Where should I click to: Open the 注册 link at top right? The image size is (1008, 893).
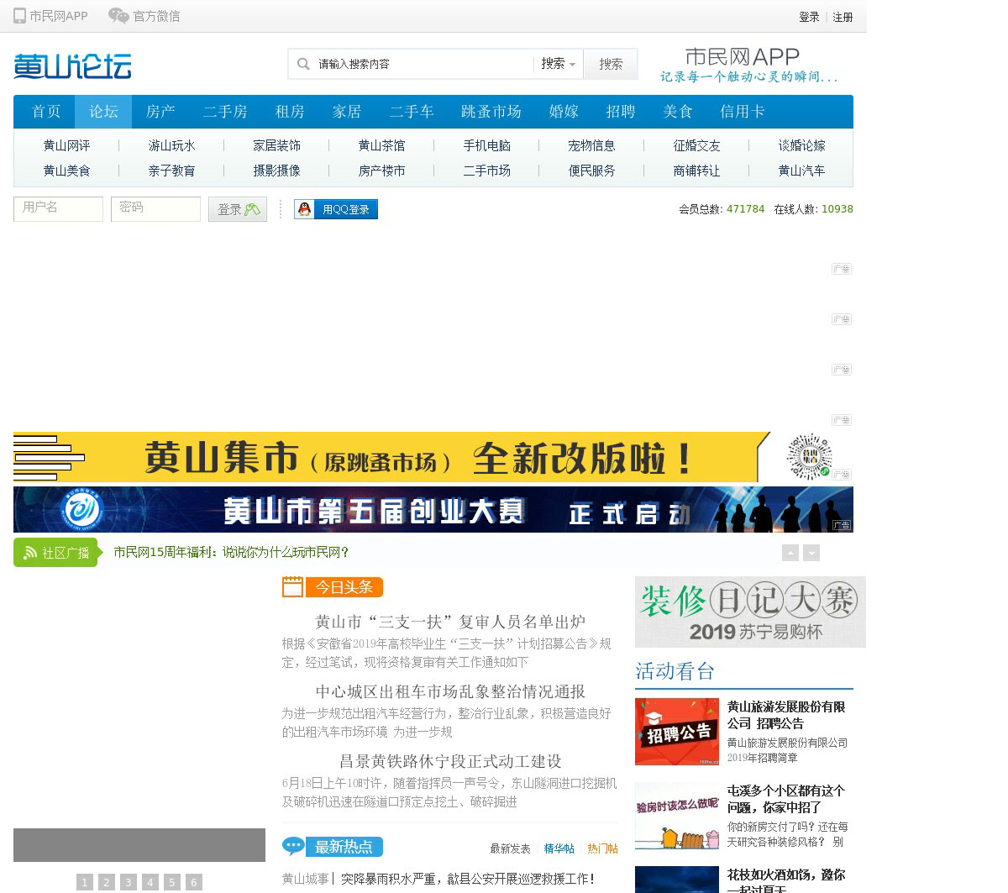(x=843, y=17)
